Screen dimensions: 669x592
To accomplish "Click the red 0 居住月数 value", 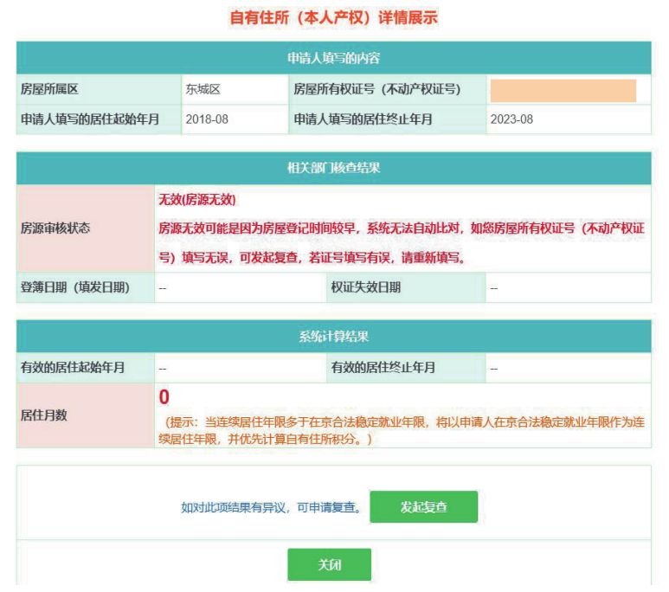I will pyautogui.click(x=164, y=397).
